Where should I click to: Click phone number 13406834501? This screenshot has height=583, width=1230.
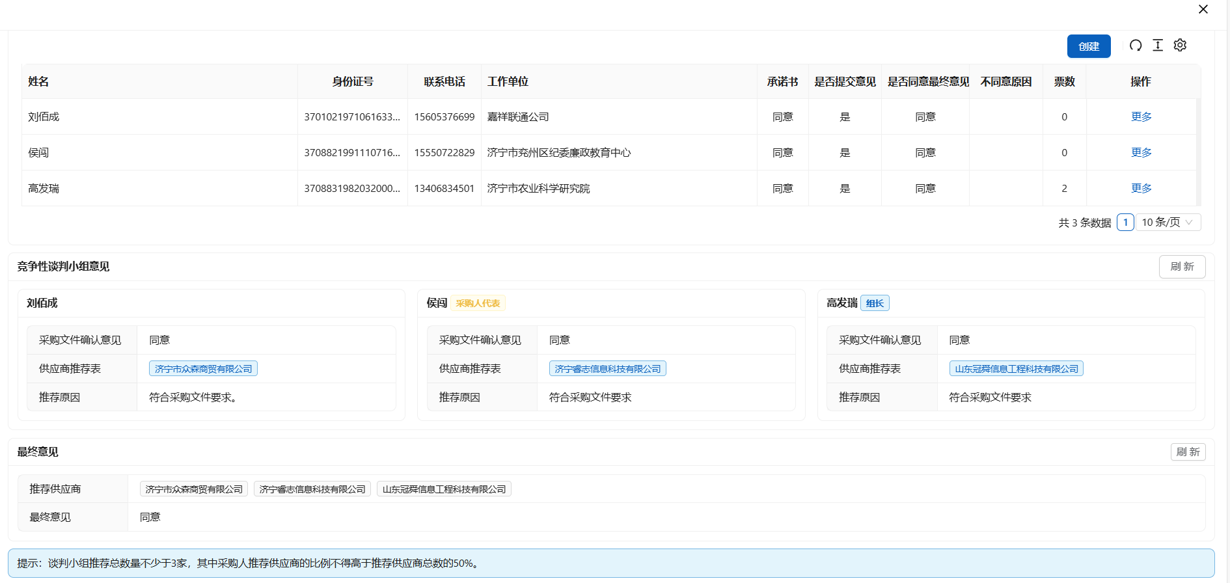click(x=444, y=189)
